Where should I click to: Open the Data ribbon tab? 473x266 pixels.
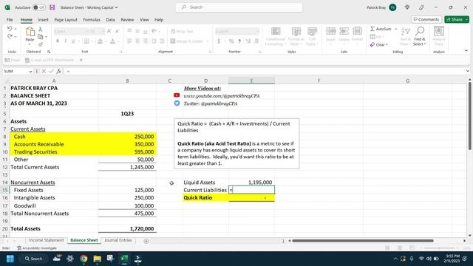110,20
